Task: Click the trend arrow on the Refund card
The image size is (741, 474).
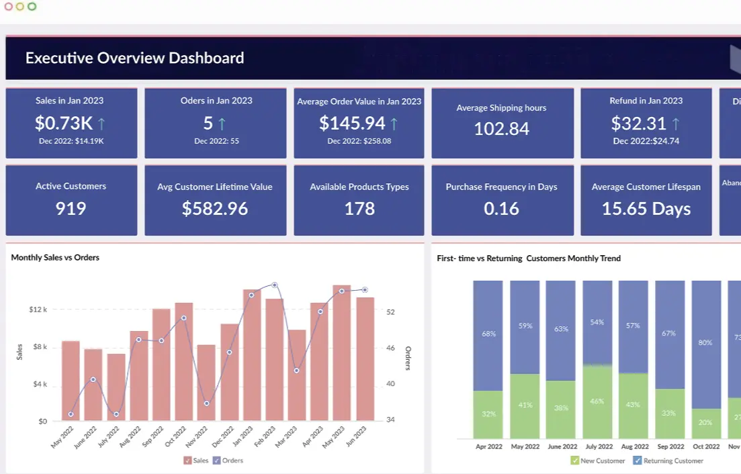Action: [x=674, y=124]
